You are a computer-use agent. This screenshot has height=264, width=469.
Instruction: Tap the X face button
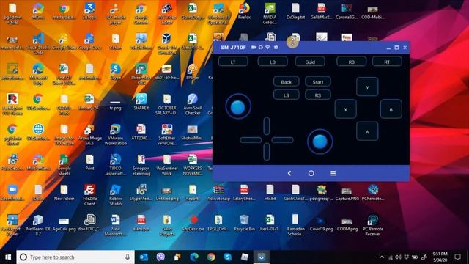pyautogui.click(x=345, y=109)
